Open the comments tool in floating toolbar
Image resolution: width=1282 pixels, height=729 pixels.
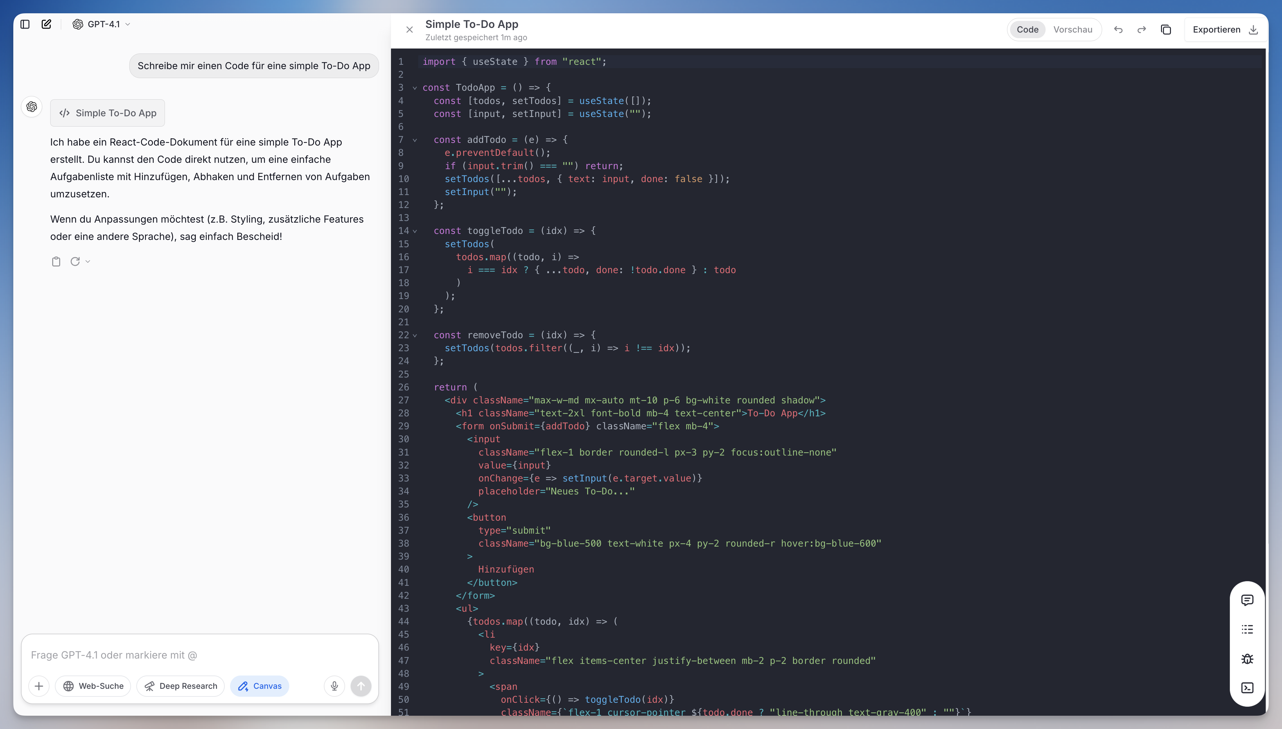(1247, 600)
